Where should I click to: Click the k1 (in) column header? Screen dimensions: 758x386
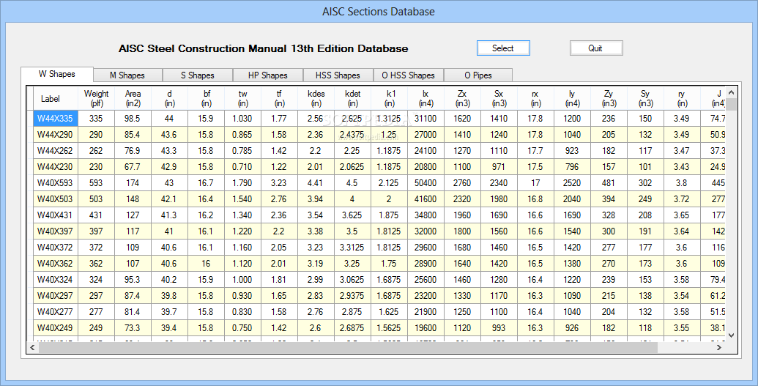pyautogui.click(x=389, y=99)
